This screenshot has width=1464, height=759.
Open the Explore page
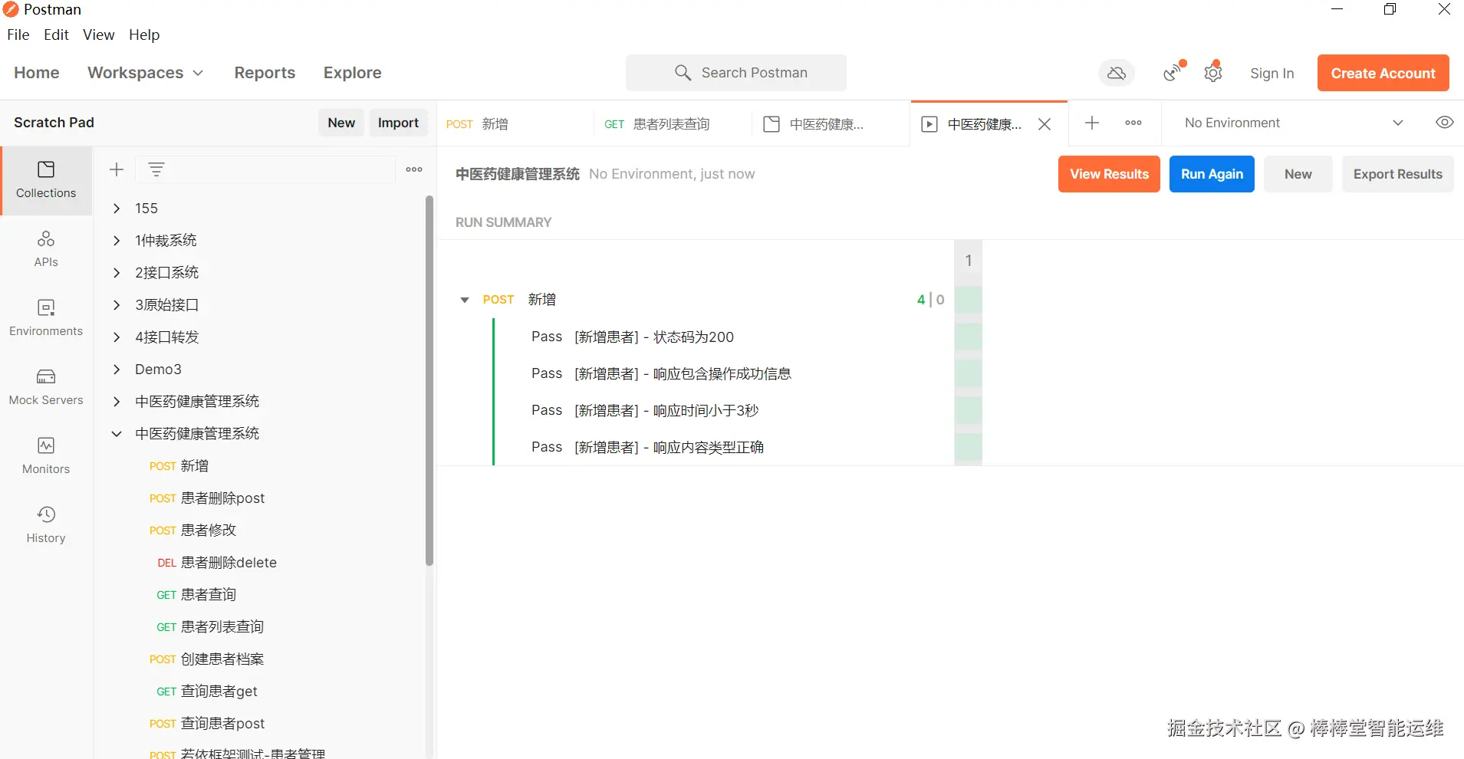[353, 73]
